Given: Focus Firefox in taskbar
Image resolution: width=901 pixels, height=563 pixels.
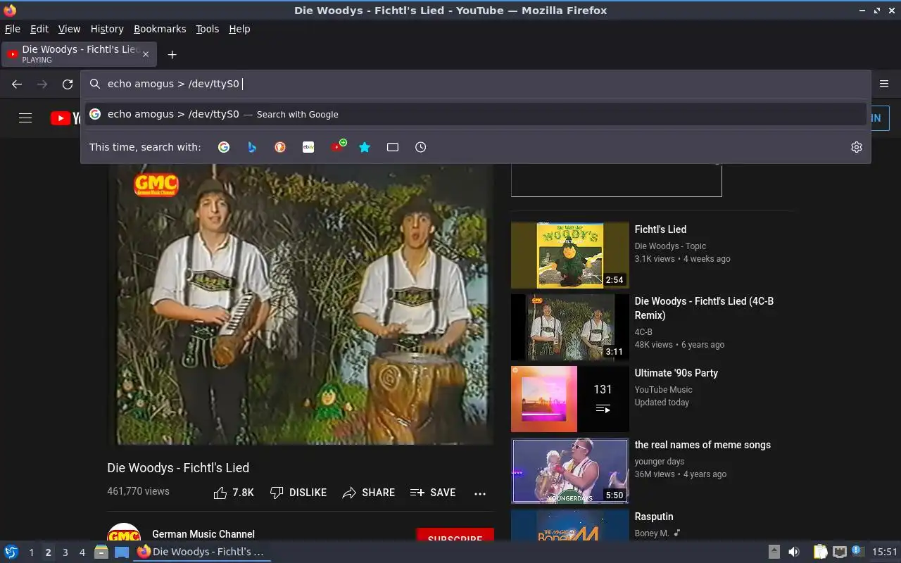Looking at the screenshot, I should point(201,552).
